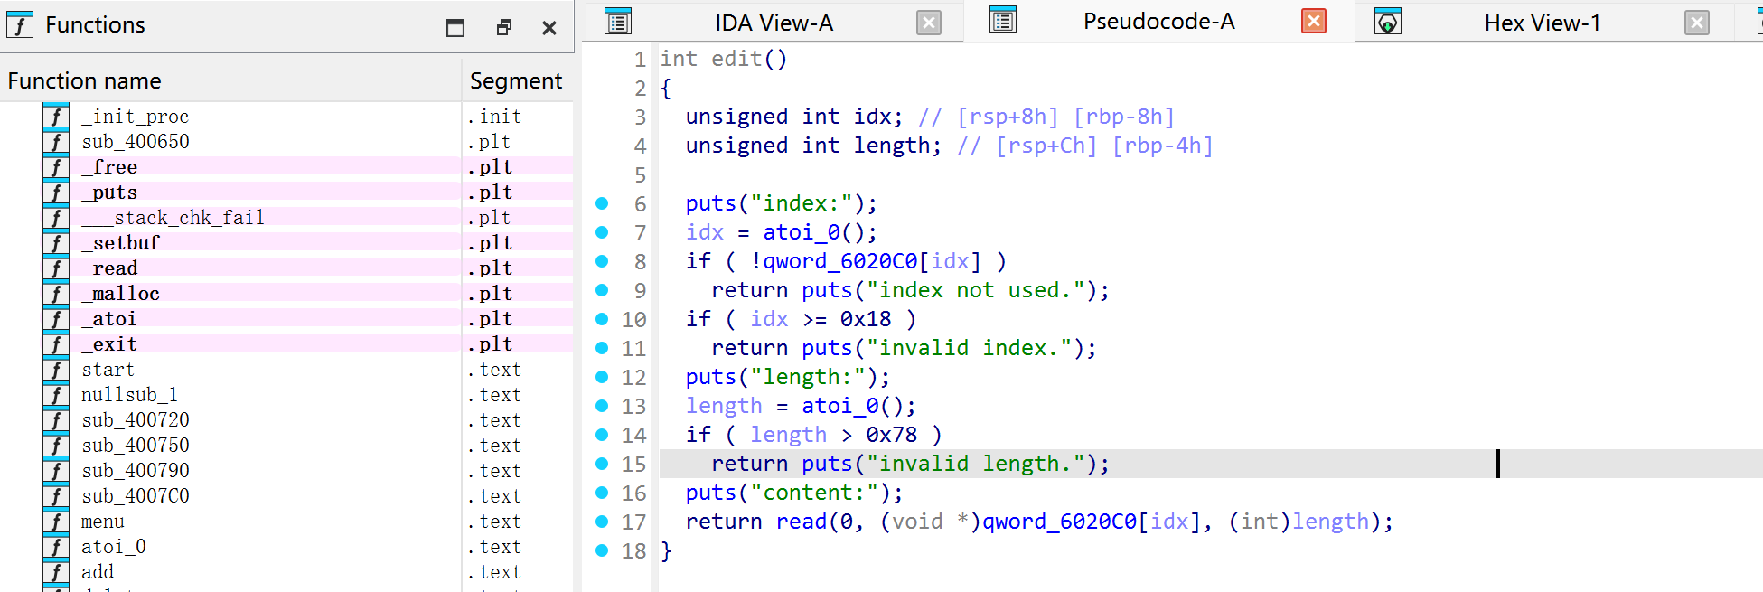
Task: Click the Hex View-1 tab icon
Action: click(x=1388, y=22)
